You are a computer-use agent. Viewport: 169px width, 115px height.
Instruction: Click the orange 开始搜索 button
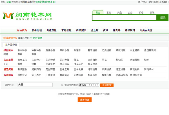107,85
